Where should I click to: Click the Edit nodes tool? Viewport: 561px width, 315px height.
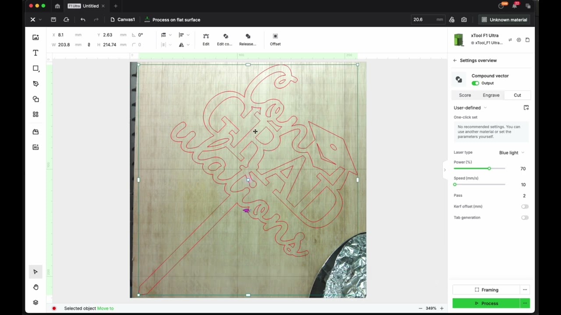click(x=206, y=39)
